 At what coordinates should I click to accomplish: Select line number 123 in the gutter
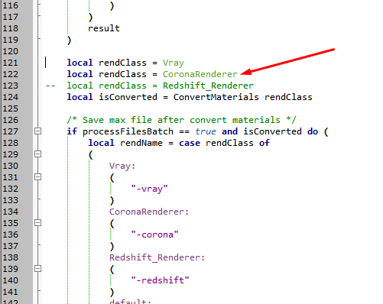pyautogui.click(x=11, y=86)
